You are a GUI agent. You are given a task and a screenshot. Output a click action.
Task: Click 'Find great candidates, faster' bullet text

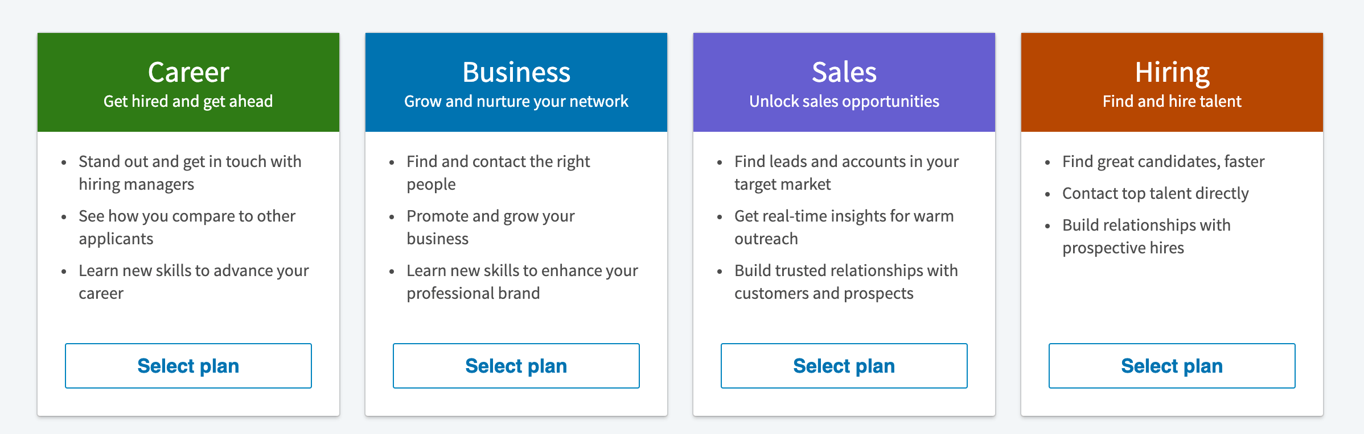1163,161
